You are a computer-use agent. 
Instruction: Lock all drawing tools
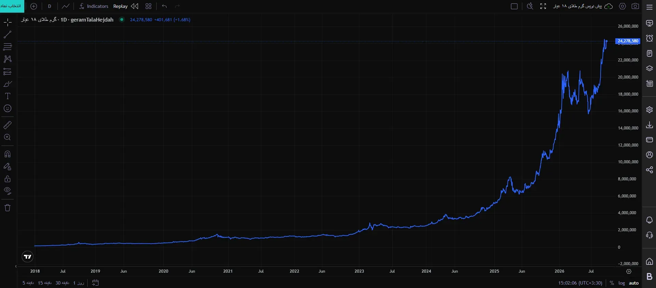point(8,179)
